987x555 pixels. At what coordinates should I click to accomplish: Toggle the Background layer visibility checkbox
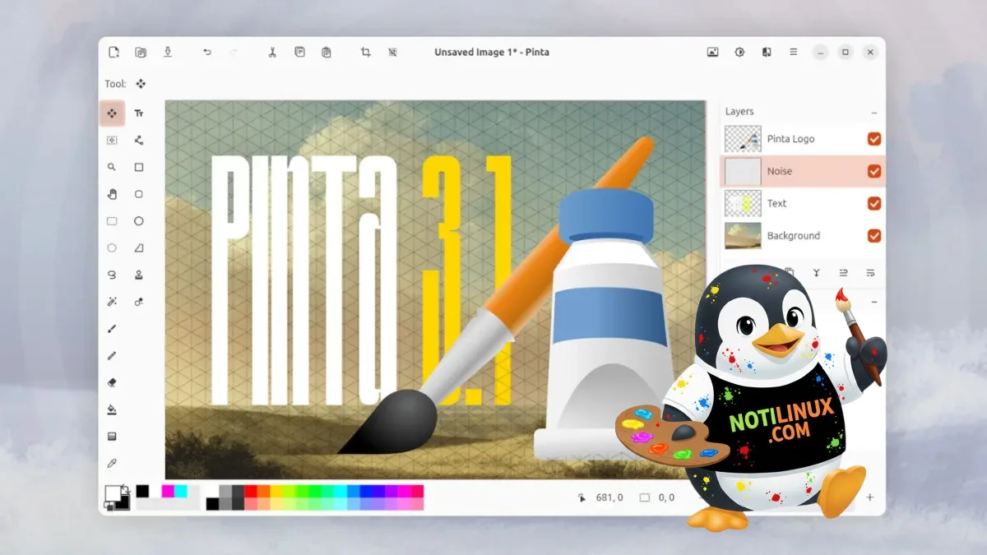point(873,236)
